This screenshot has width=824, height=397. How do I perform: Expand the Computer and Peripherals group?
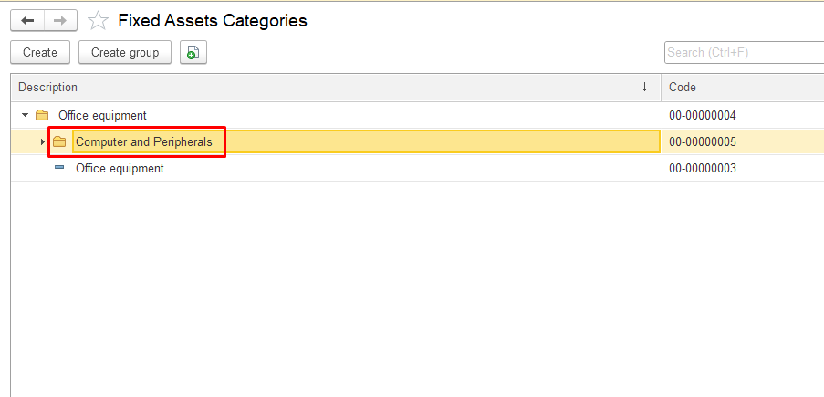43,142
